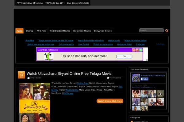This screenshot has width=184, height=122.
Task: Click the Infolinks label
Action: pyautogui.click(x=160, y=44)
